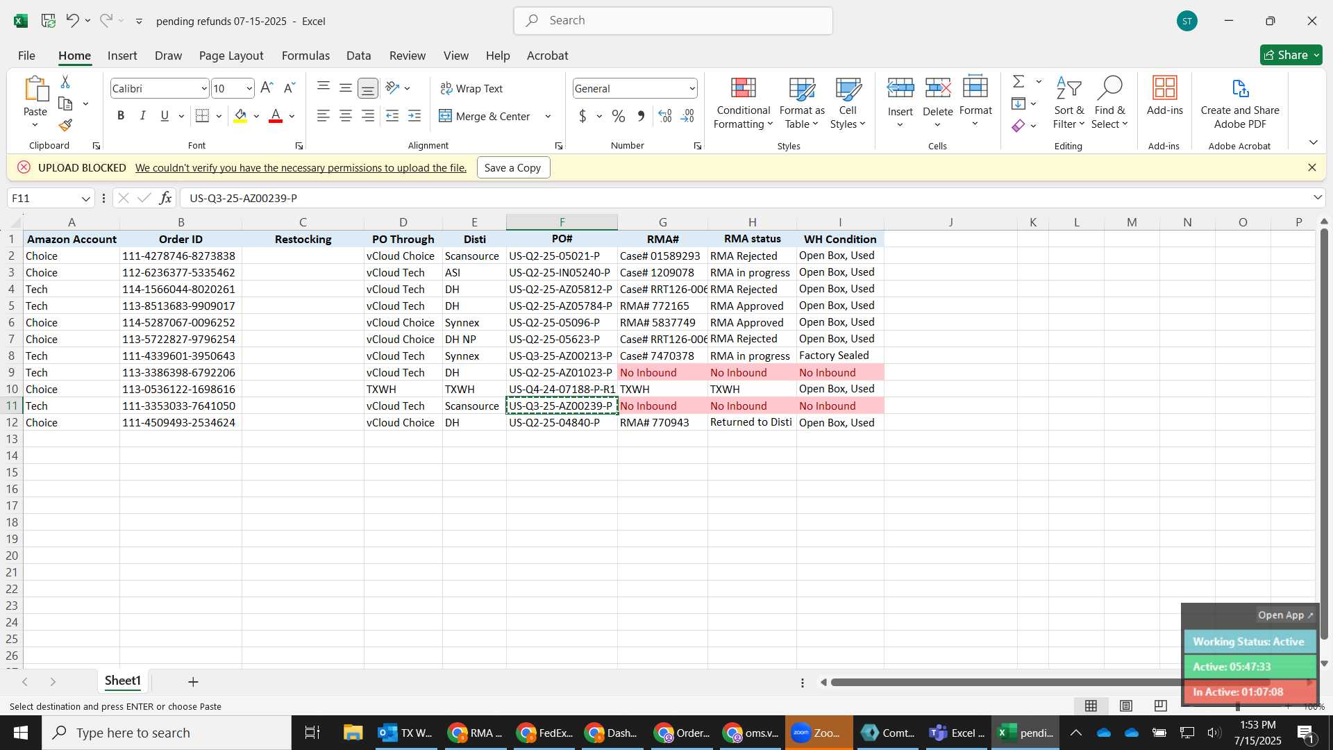Click the Save icon in title bar
This screenshot has width=1333, height=750.
(48, 21)
